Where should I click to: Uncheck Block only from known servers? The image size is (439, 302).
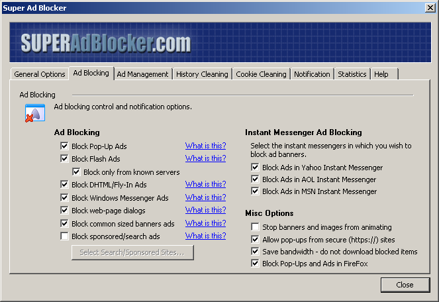76,172
